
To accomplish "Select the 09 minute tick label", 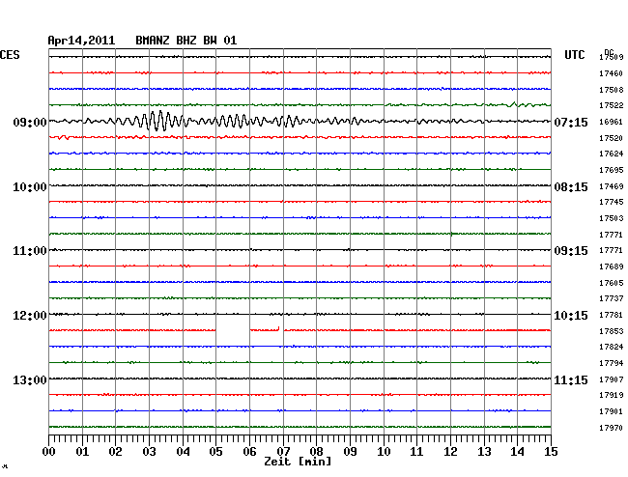I will pos(350,452).
